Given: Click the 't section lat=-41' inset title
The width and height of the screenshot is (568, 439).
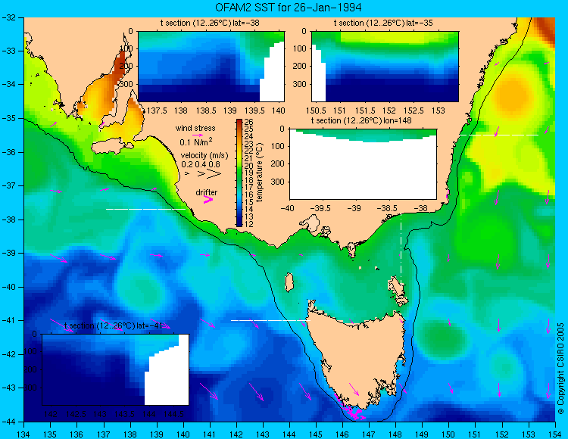Looking at the screenshot, I should pos(114,325).
